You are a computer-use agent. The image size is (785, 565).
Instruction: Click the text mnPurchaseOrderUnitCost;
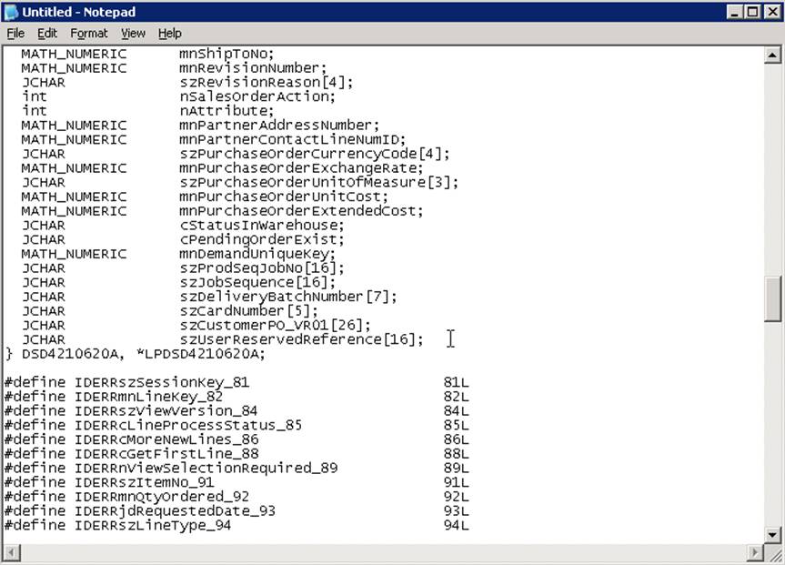[x=284, y=197]
